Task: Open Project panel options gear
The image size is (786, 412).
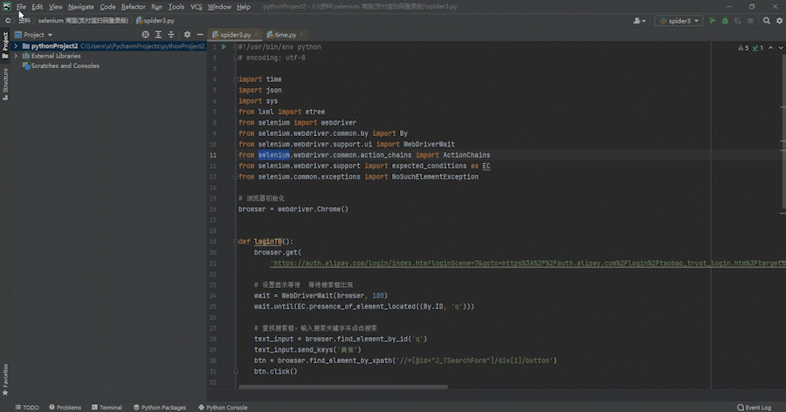Action: point(187,35)
